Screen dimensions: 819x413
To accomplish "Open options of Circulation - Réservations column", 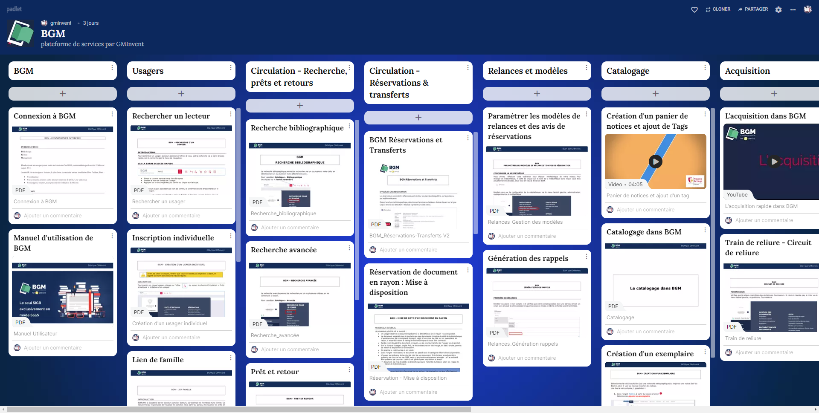I will pos(468,68).
